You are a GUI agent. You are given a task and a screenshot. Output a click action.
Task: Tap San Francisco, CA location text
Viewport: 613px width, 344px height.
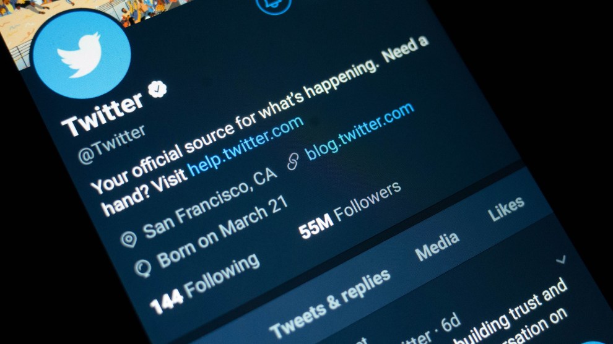(x=211, y=203)
